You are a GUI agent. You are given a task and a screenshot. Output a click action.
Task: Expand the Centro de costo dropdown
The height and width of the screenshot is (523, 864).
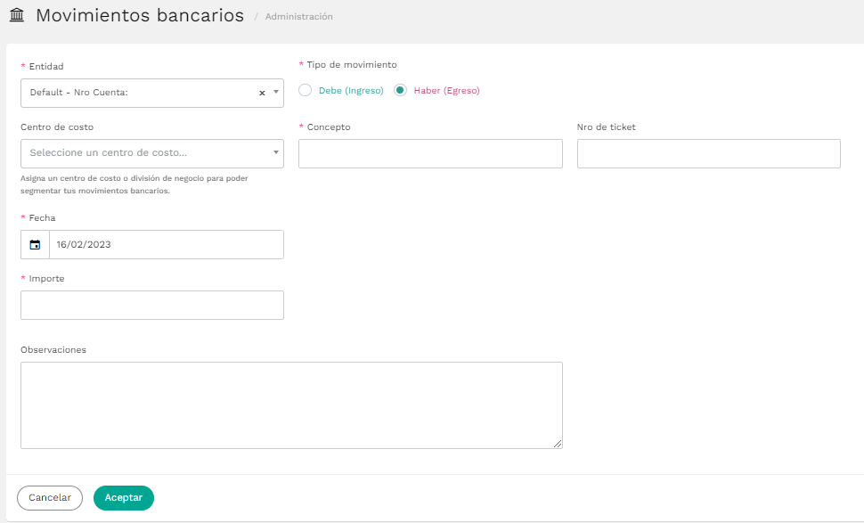point(152,153)
